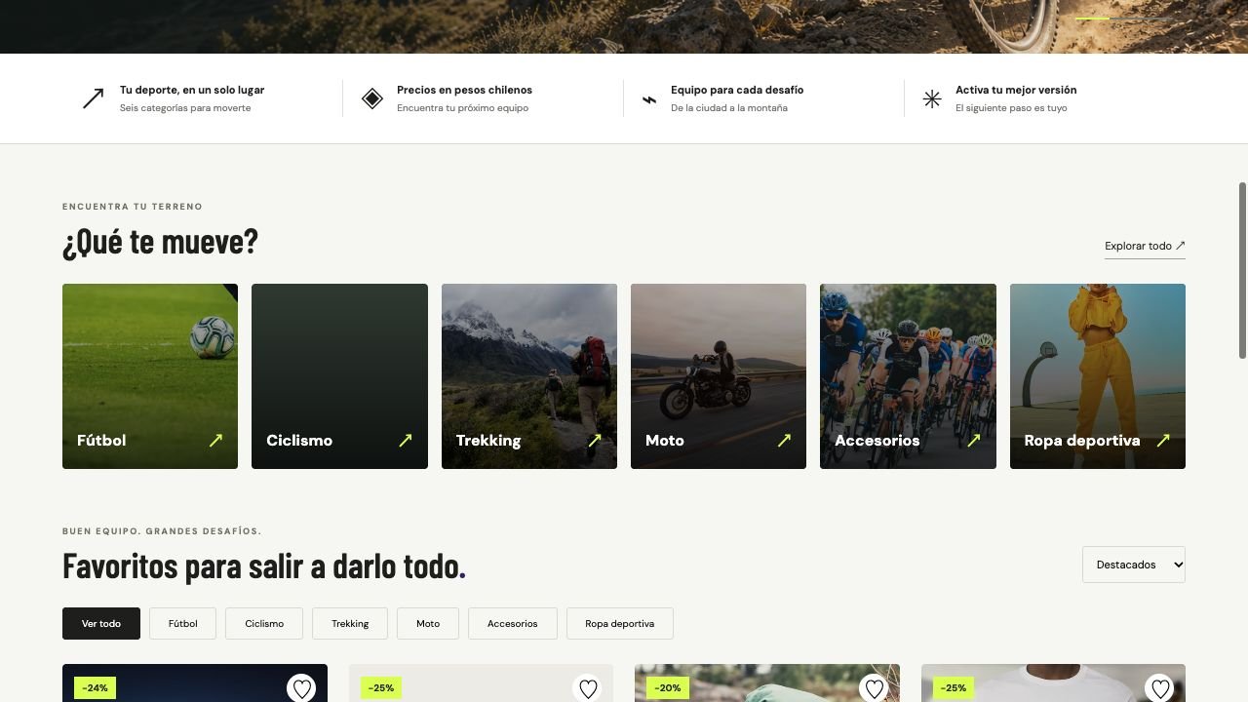Viewport: 1248px width, 702px height.
Task: Click the arrow icon on the Moto card
Action: [784, 441]
